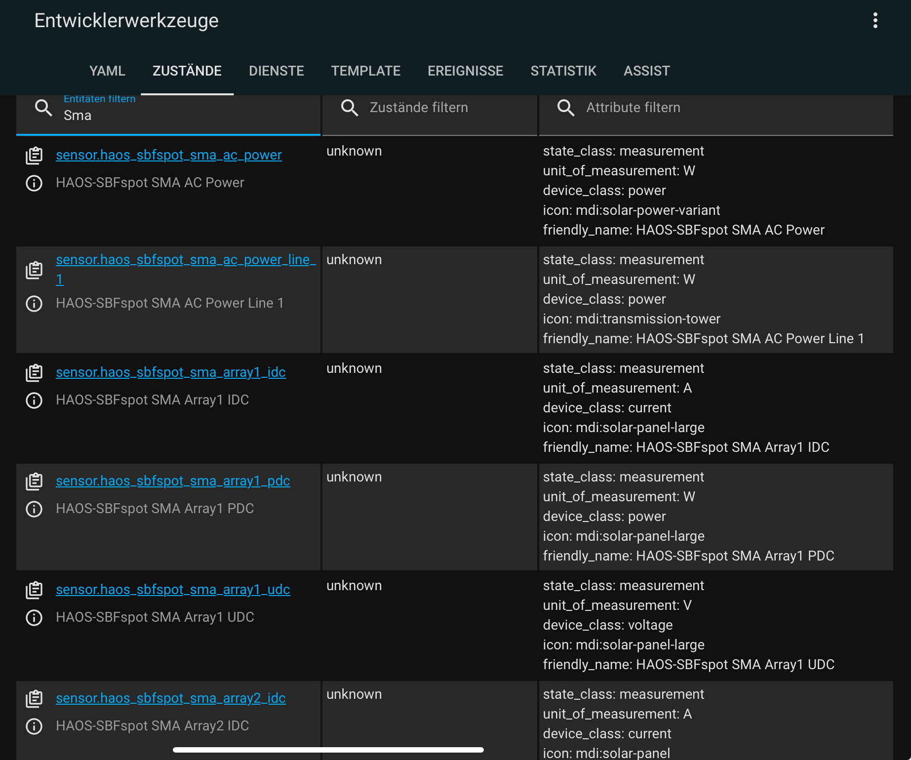Open entity info for HAOS-SBFspot SMA AC Power
Viewport: 911px width, 760px height.
(34, 183)
